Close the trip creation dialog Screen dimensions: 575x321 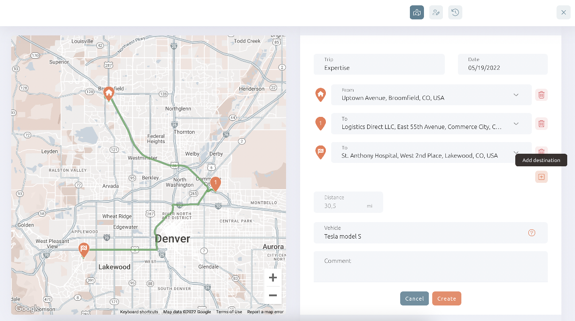click(564, 13)
